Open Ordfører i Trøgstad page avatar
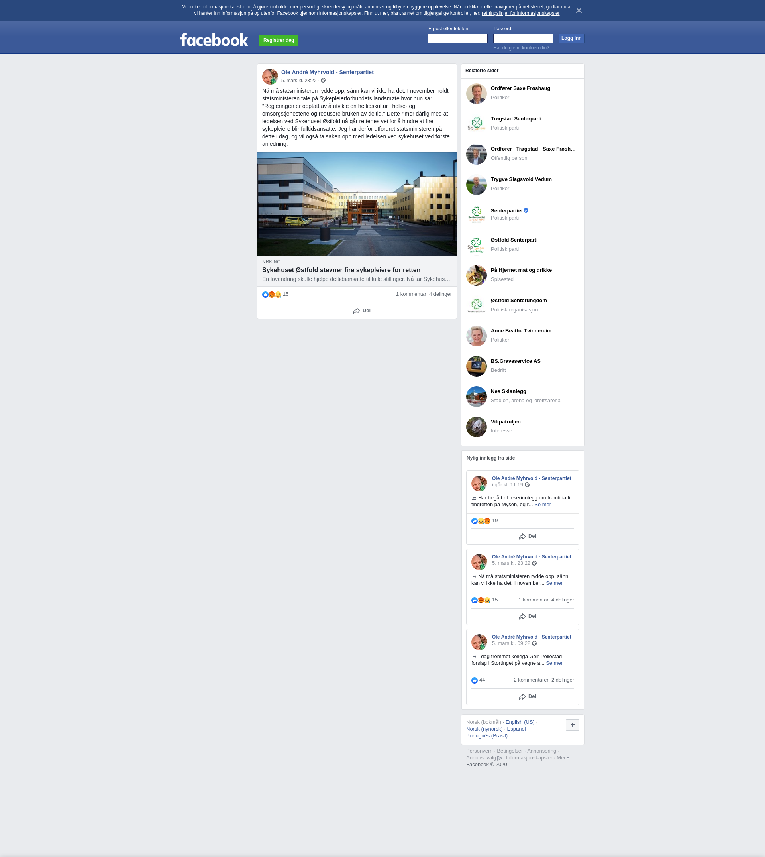765x857 pixels. (x=476, y=154)
